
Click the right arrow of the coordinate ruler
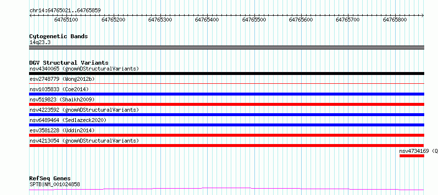(x=423, y=16)
